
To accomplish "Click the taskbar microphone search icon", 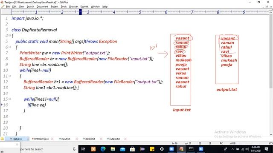I will (74, 149).
